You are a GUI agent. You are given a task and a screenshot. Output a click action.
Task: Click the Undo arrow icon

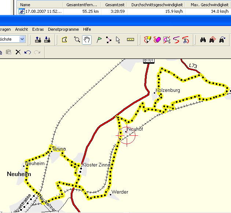[27, 52]
